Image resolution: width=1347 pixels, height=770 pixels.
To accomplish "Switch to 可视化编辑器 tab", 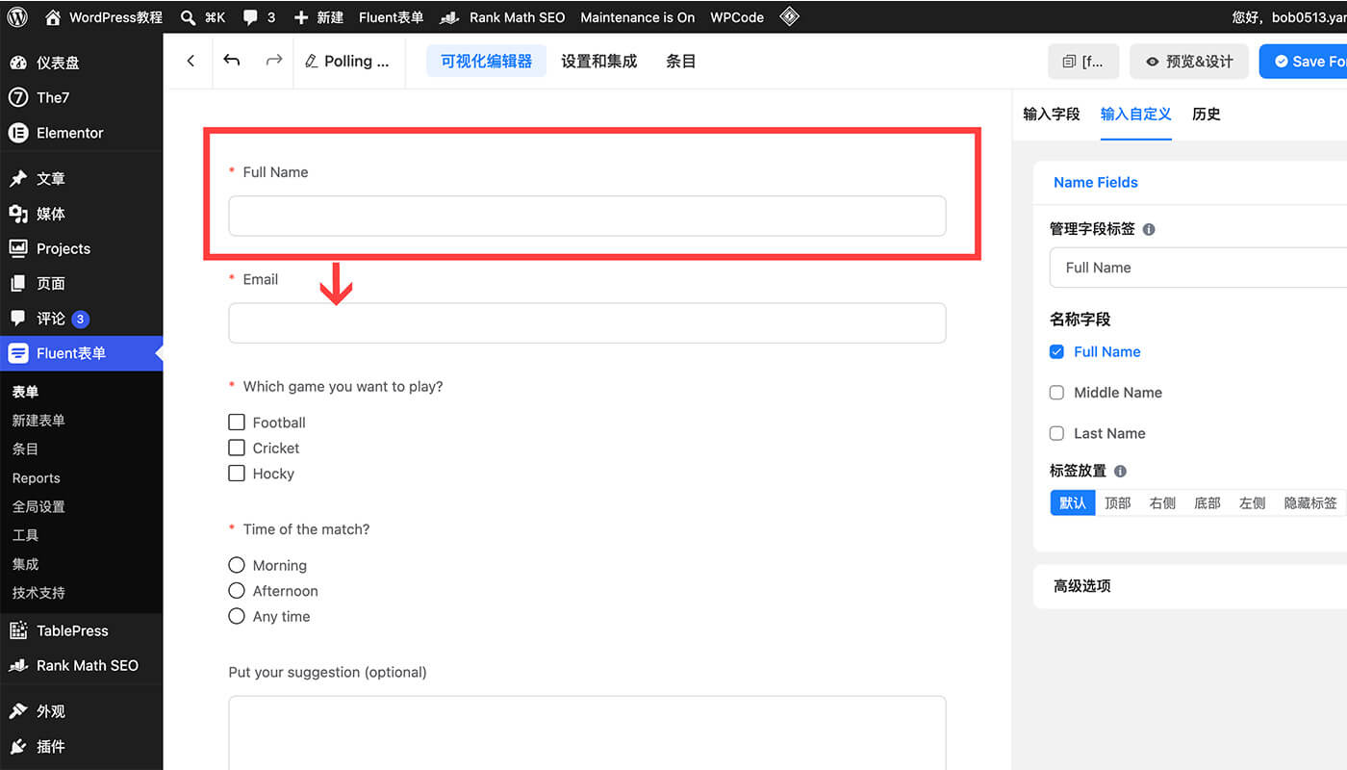I will (x=486, y=61).
